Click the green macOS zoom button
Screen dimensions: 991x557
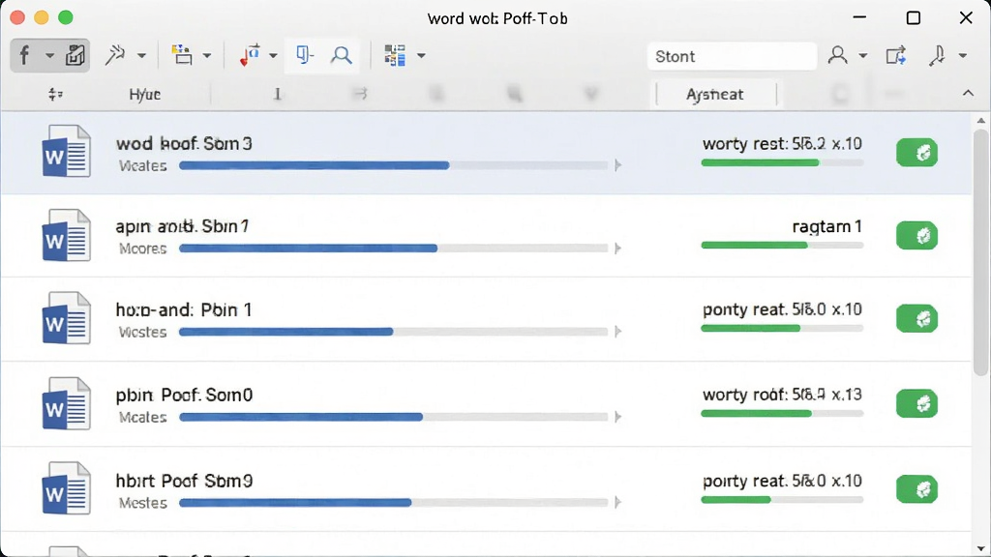(x=65, y=17)
